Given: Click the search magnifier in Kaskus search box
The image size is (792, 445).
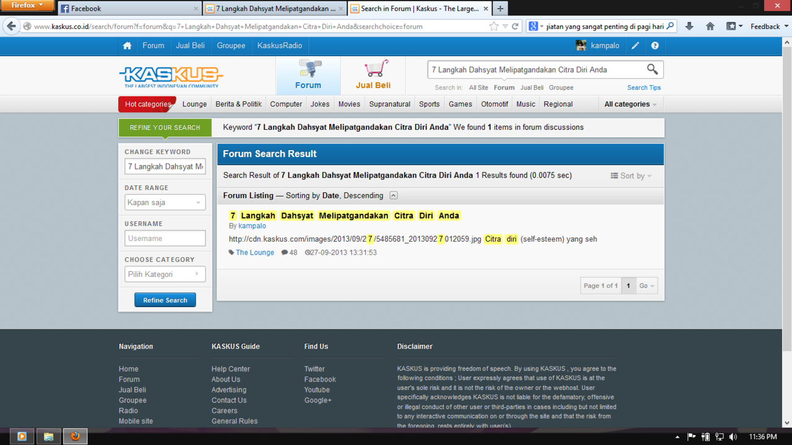Looking at the screenshot, I should 652,69.
